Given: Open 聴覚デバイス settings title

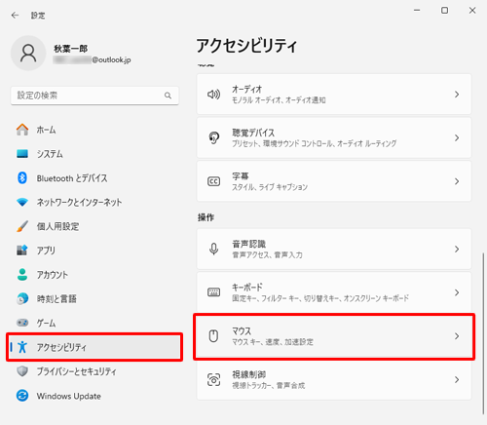Looking at the screenshot, I should 253,133.
